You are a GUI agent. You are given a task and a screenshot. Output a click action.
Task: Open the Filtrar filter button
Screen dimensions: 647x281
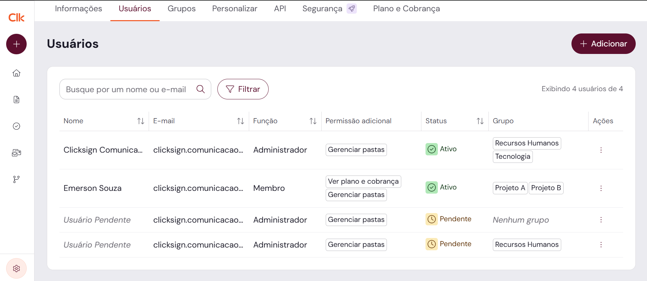point(243,89)
